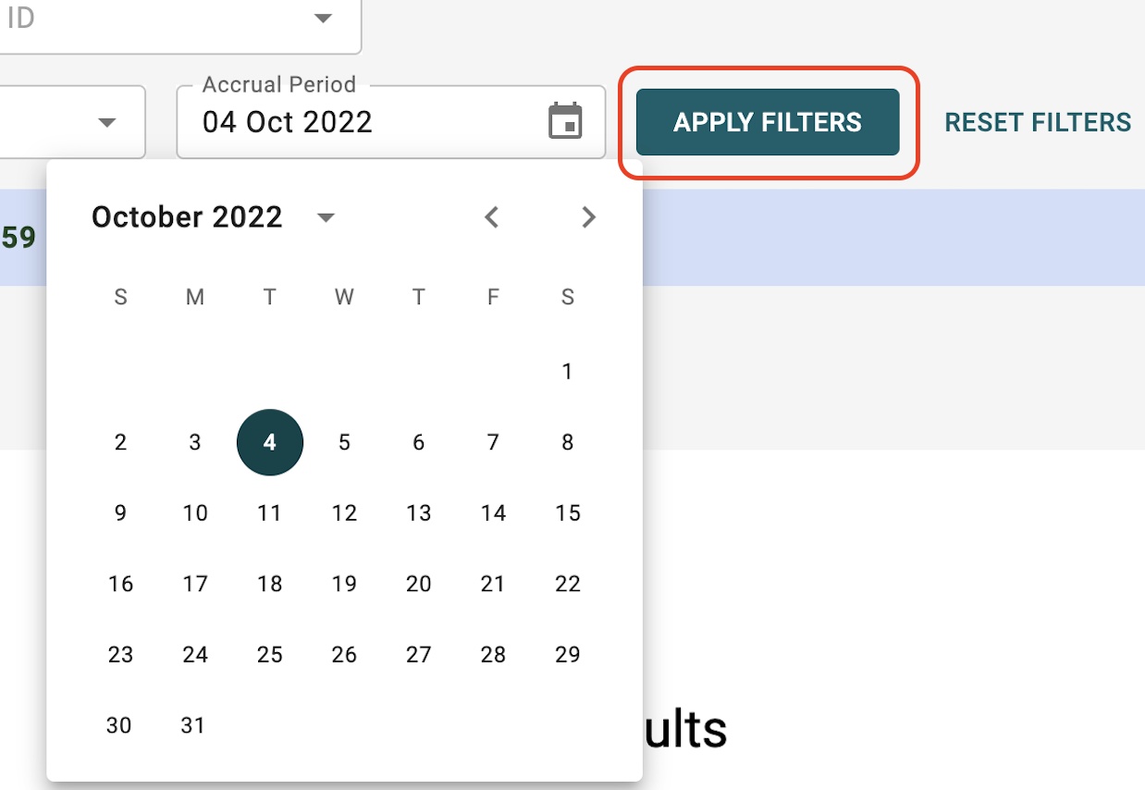Image resolution: width=1145 pixels, height=790 pixels.
Task: Click the APPLY FILTERS button
Action: (768, 122)
